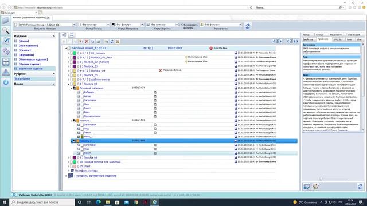Click the preview panel vertical scrollbar
This screenshot has height=206, width=367.
(363, 87)
